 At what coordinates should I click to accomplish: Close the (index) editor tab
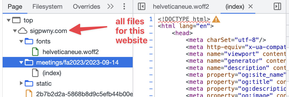tap(250, 7)
